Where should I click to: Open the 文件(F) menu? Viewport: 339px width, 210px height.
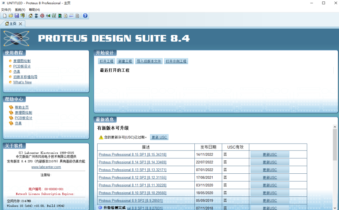point(6,10)
